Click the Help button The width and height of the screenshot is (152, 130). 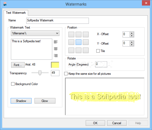click(138, 123)
